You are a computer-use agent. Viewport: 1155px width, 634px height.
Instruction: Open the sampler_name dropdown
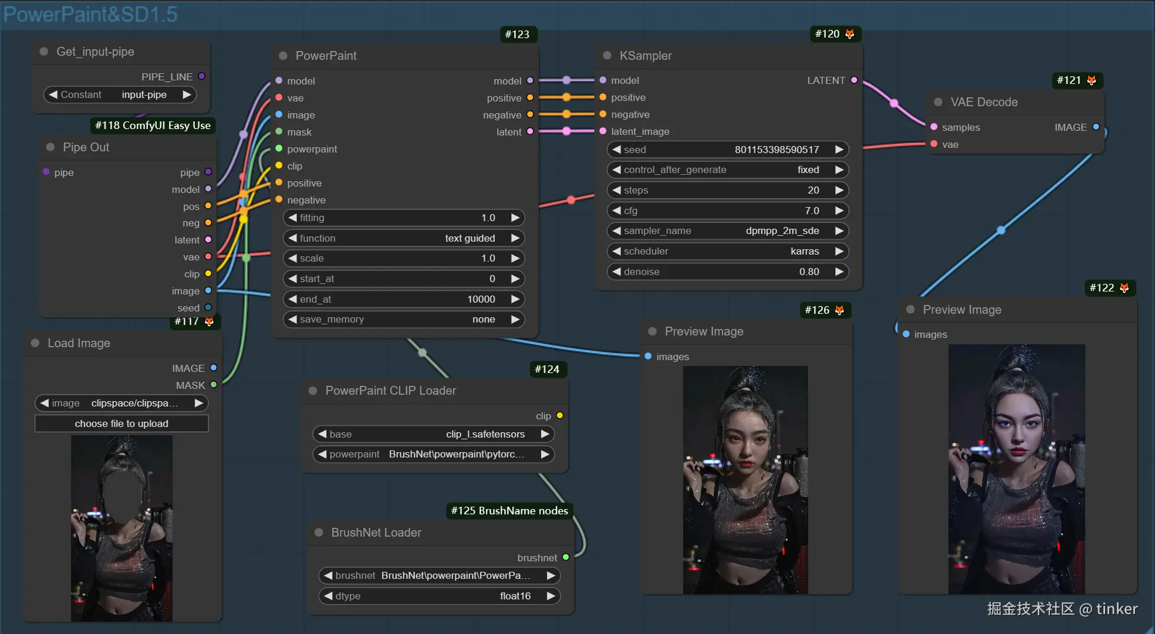pyautogui.click(x=727, y=231)
